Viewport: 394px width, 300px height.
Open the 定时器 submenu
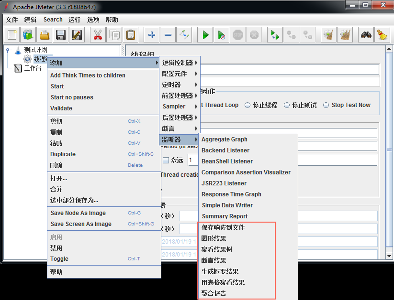point(180,85)
